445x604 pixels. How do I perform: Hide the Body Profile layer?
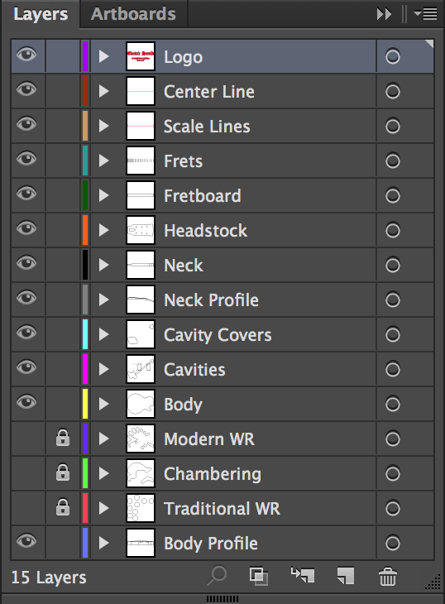26,540
